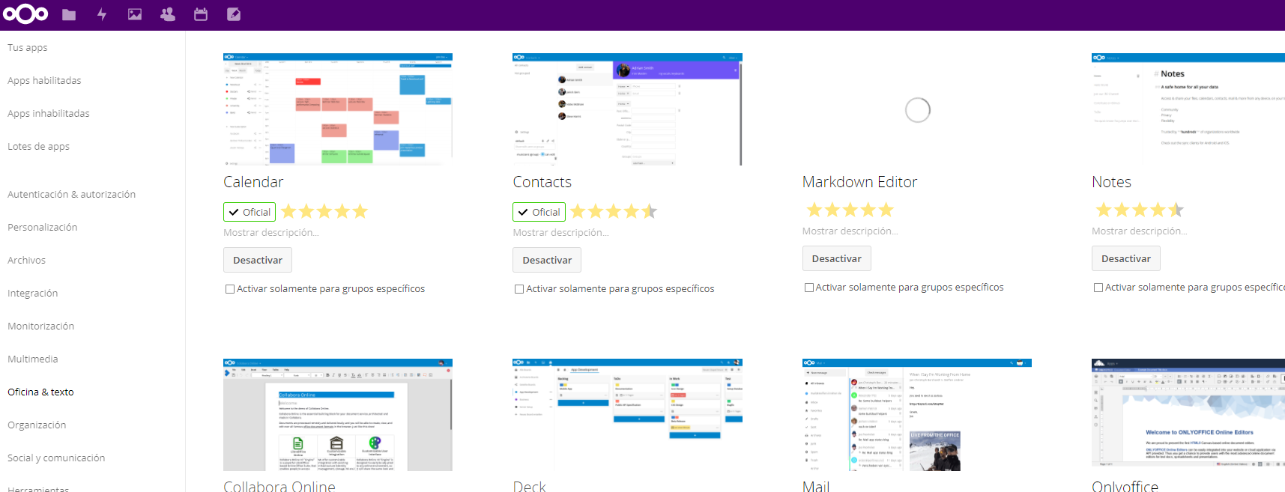Open Mail app screenshot thumbnail
The height and width of the screenshot is (492, 1285).
point(917,415)
